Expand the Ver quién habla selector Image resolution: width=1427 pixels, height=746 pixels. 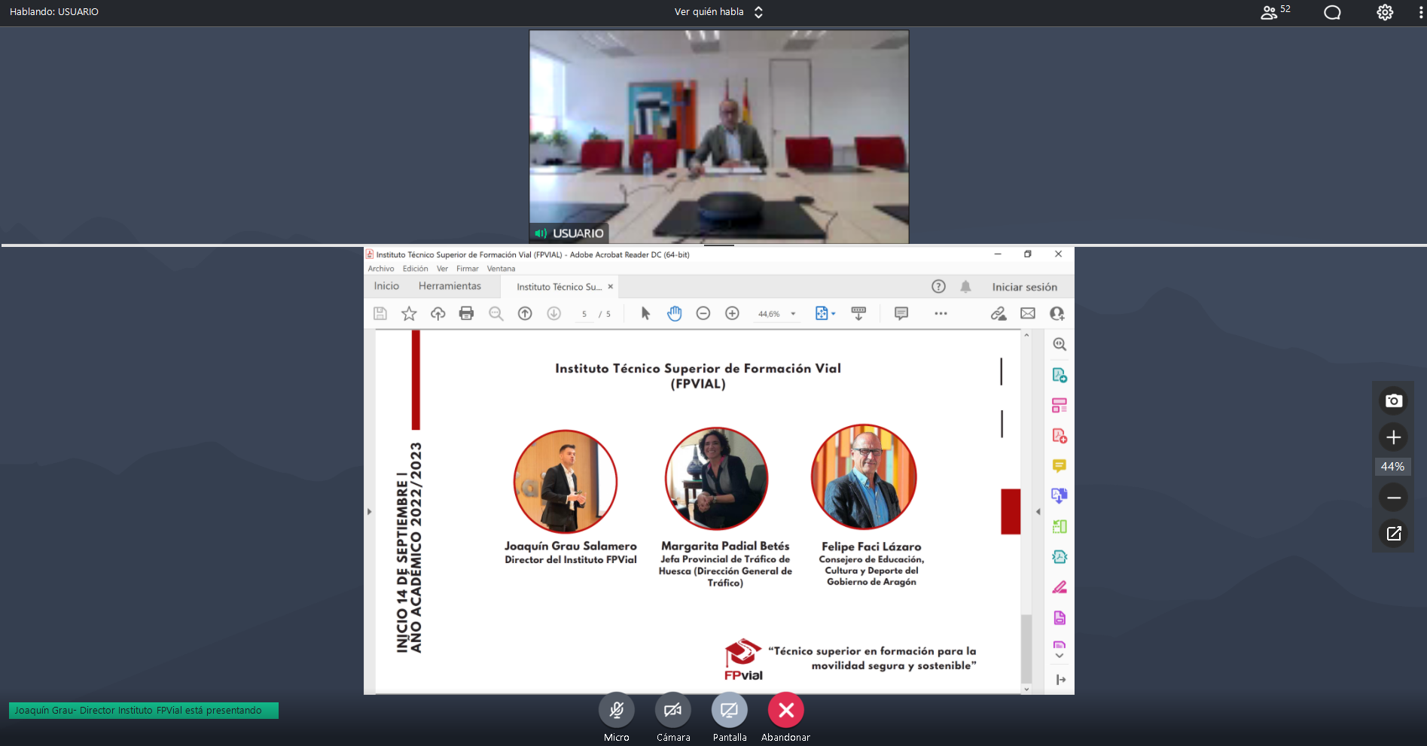tap(718, 12)
